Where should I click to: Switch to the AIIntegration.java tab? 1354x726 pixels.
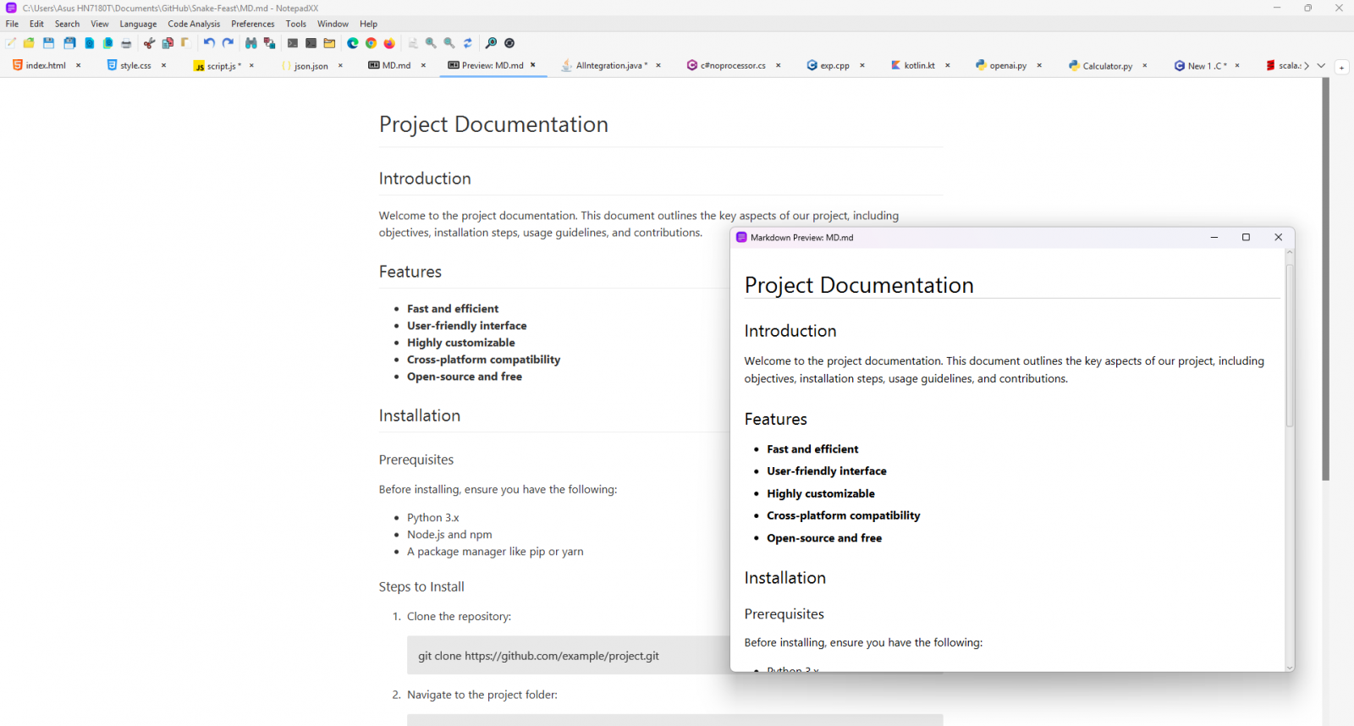608,66
